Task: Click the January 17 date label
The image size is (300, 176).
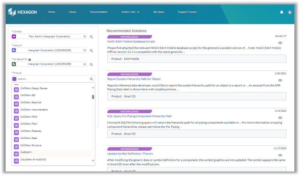Action: click(280, 36)
